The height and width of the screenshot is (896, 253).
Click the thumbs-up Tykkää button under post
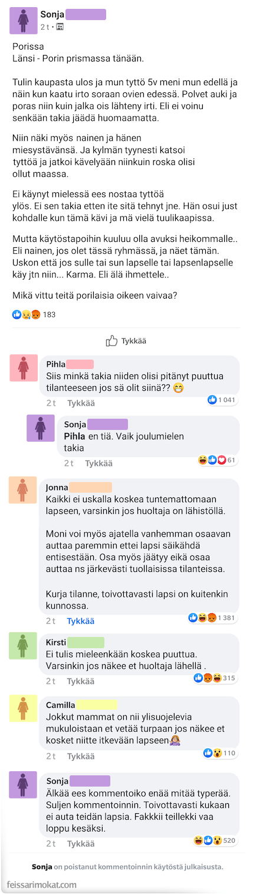click(x=126, y=341)
